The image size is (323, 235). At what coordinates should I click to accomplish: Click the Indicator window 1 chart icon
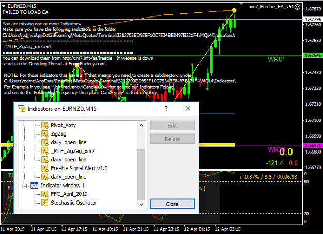[x=34, y=186]
